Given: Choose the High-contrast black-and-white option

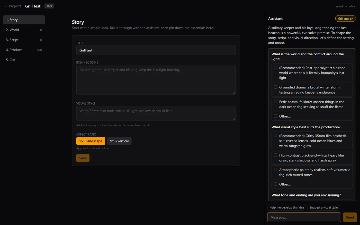Looking at the screenshot, I should coord(312,158).
